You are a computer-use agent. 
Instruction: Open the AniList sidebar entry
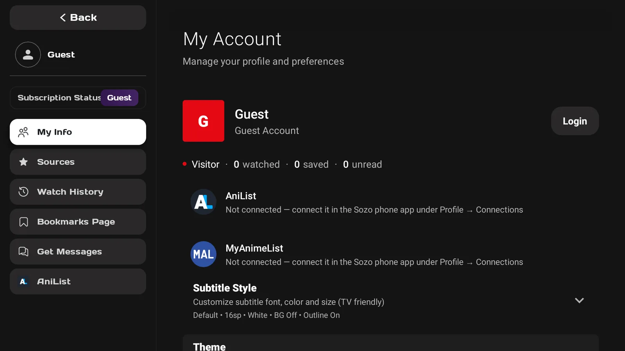point(78,282)
